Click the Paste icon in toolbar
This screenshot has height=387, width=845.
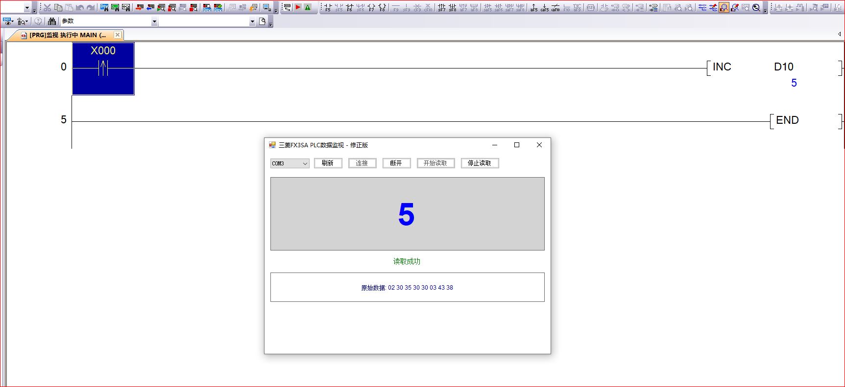69,8
